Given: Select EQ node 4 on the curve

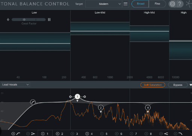Looking at the screenshot, I should (148, 108).
